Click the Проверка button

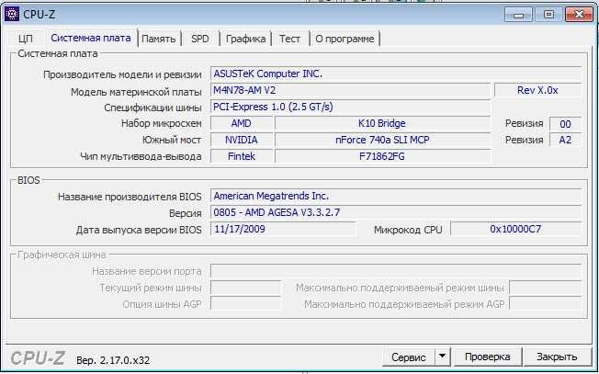(x=487, y=357)
